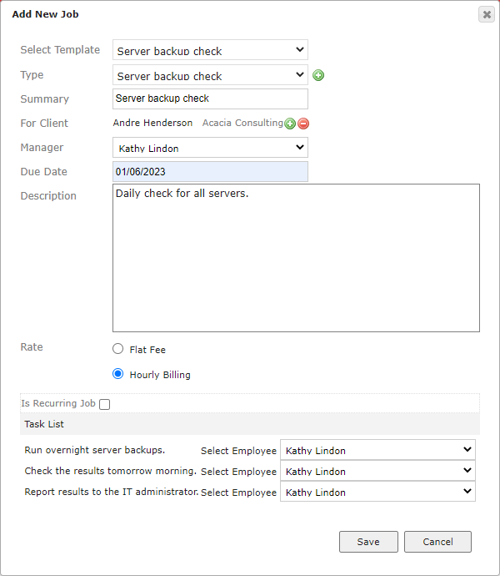
Task: Select the Flat Fee radio button
Action: point(117,349)
